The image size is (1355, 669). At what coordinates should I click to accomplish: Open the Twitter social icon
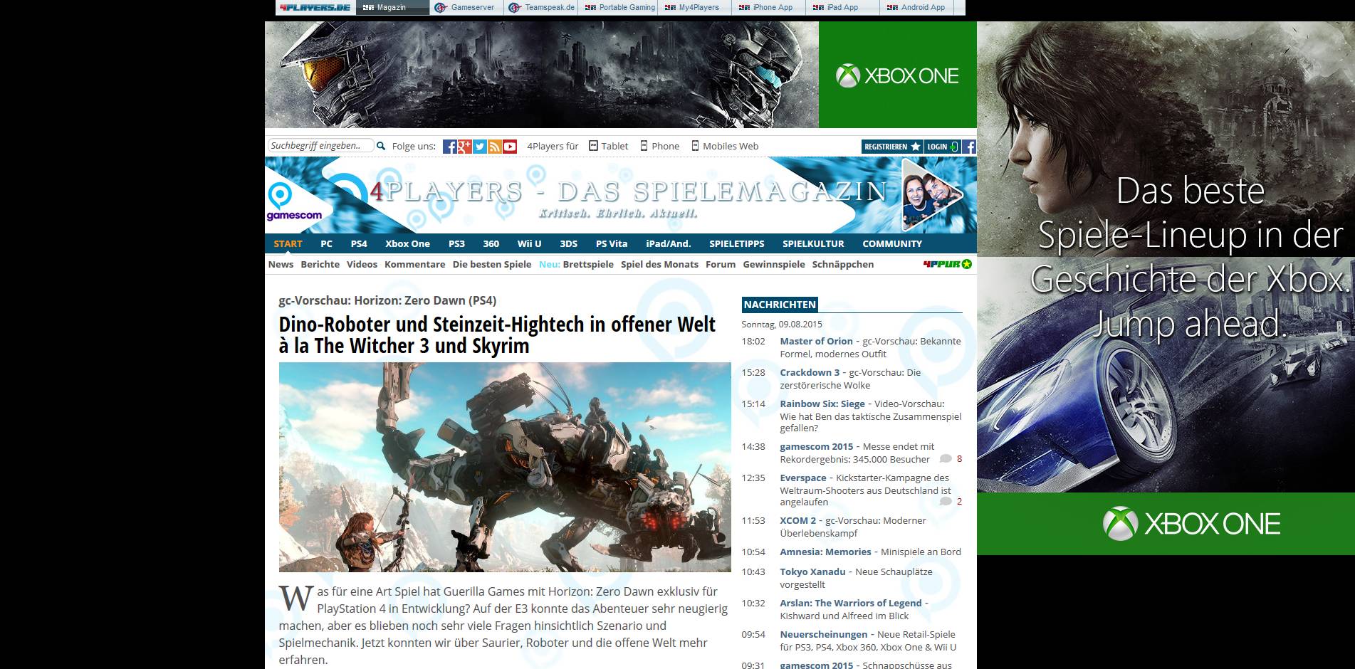click(479, 147)
